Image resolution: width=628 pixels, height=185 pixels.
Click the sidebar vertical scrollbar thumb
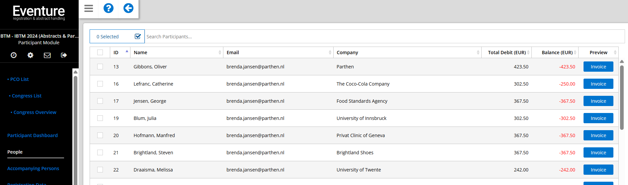point(75,130)
